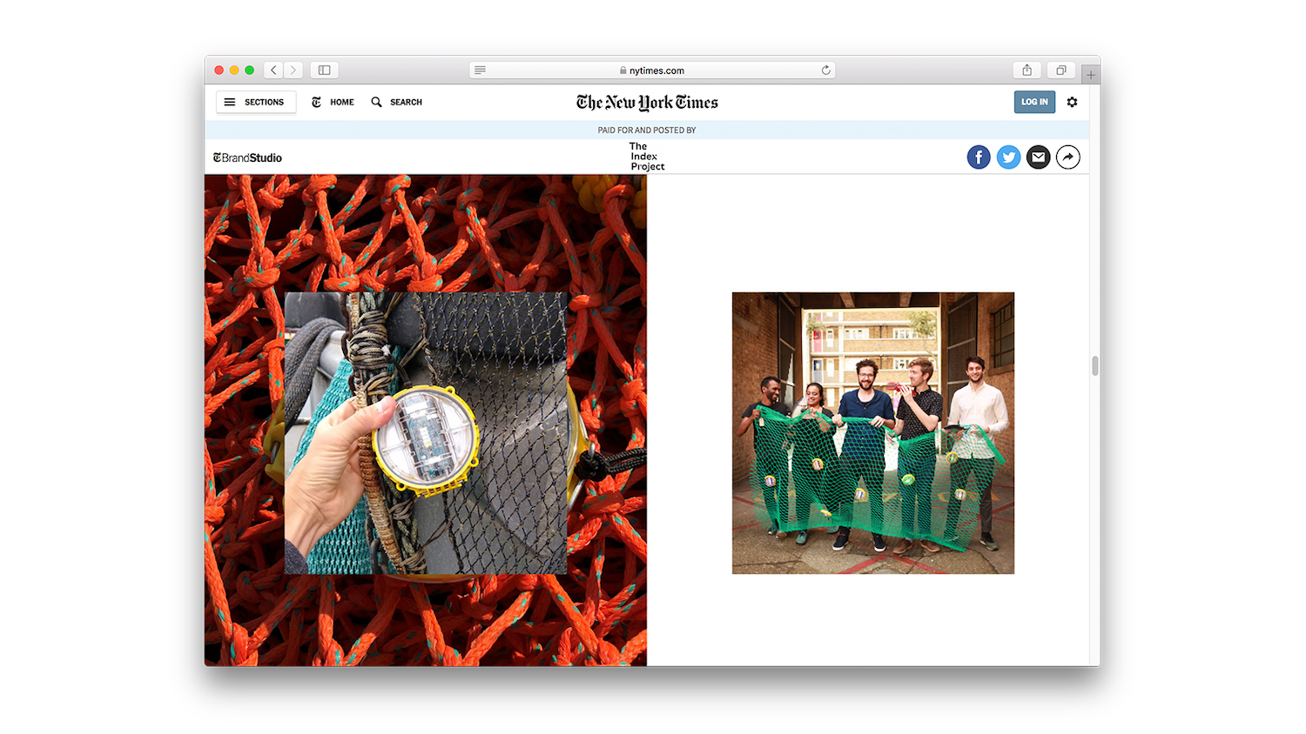Email this article via envelope icon

point(1038,157)
